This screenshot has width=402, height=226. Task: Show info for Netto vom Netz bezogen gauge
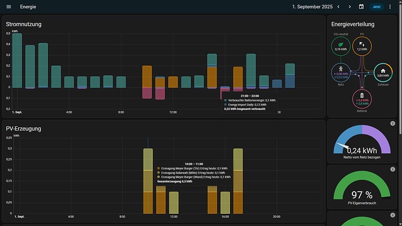pos(393,123)
